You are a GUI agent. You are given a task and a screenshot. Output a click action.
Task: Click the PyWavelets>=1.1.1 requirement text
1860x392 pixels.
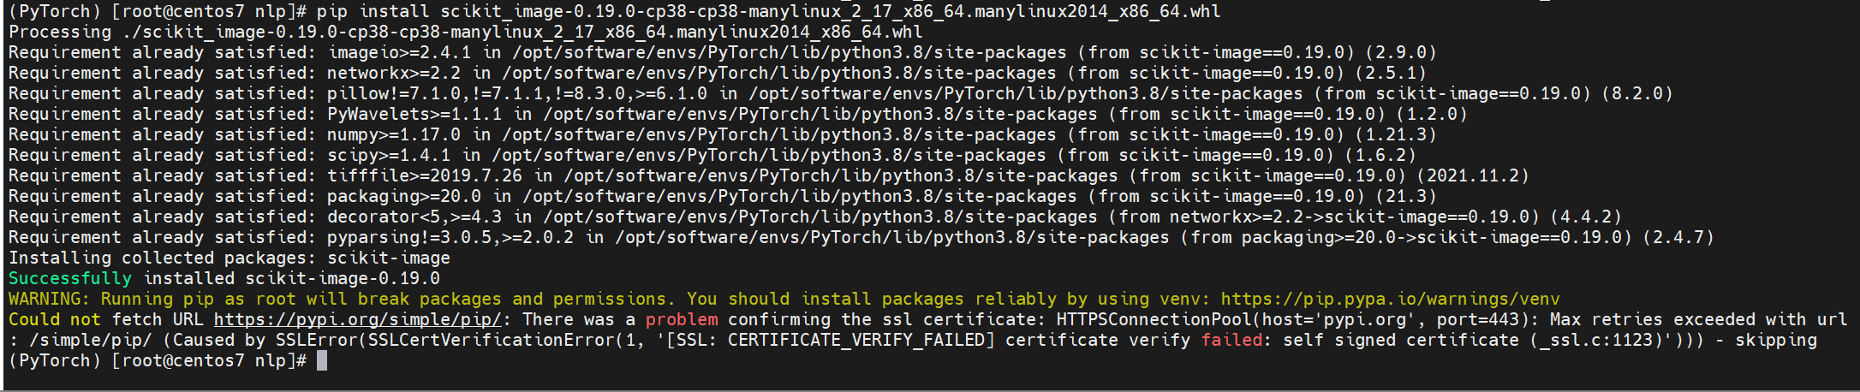(x=414, y=114)
